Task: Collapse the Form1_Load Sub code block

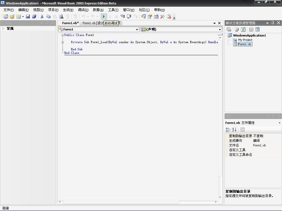Action: [x=63, y=42]
